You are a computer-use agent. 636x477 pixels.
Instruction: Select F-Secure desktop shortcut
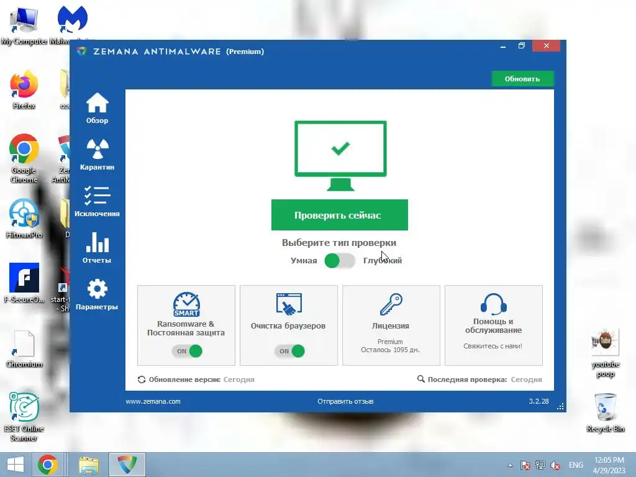coord(24,283)
